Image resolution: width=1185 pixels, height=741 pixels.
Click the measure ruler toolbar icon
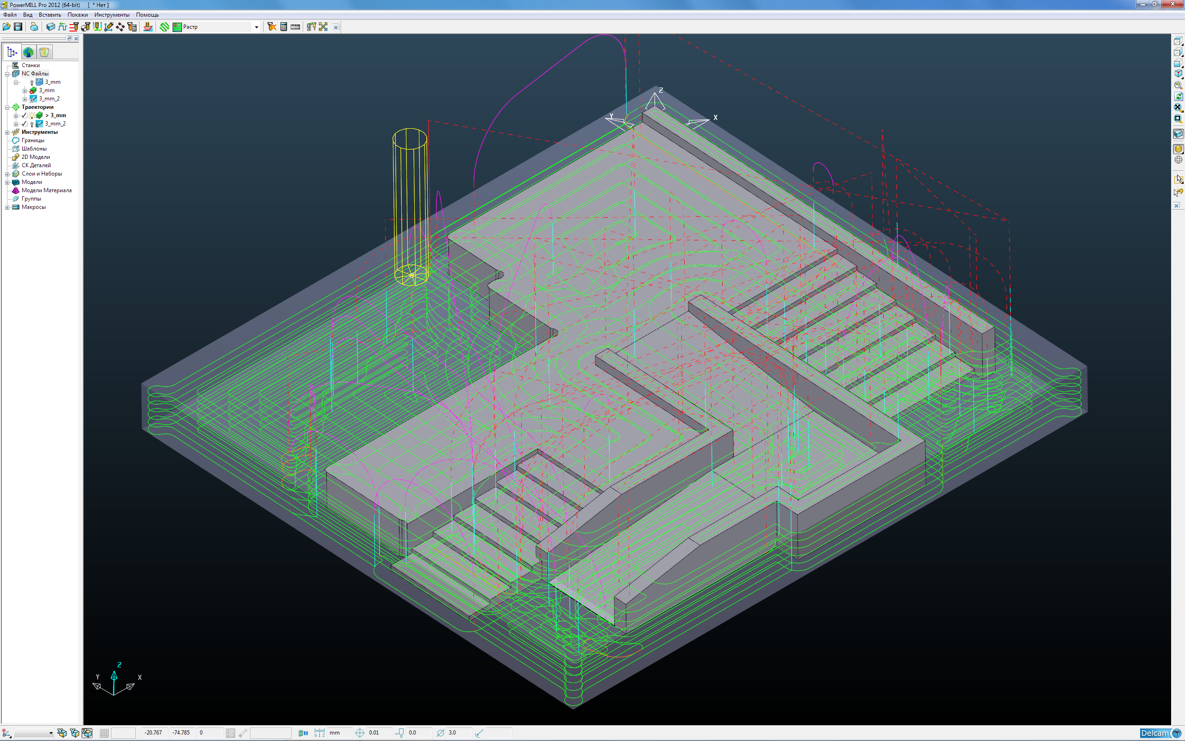pyautogui.click(x=295, y=27)
